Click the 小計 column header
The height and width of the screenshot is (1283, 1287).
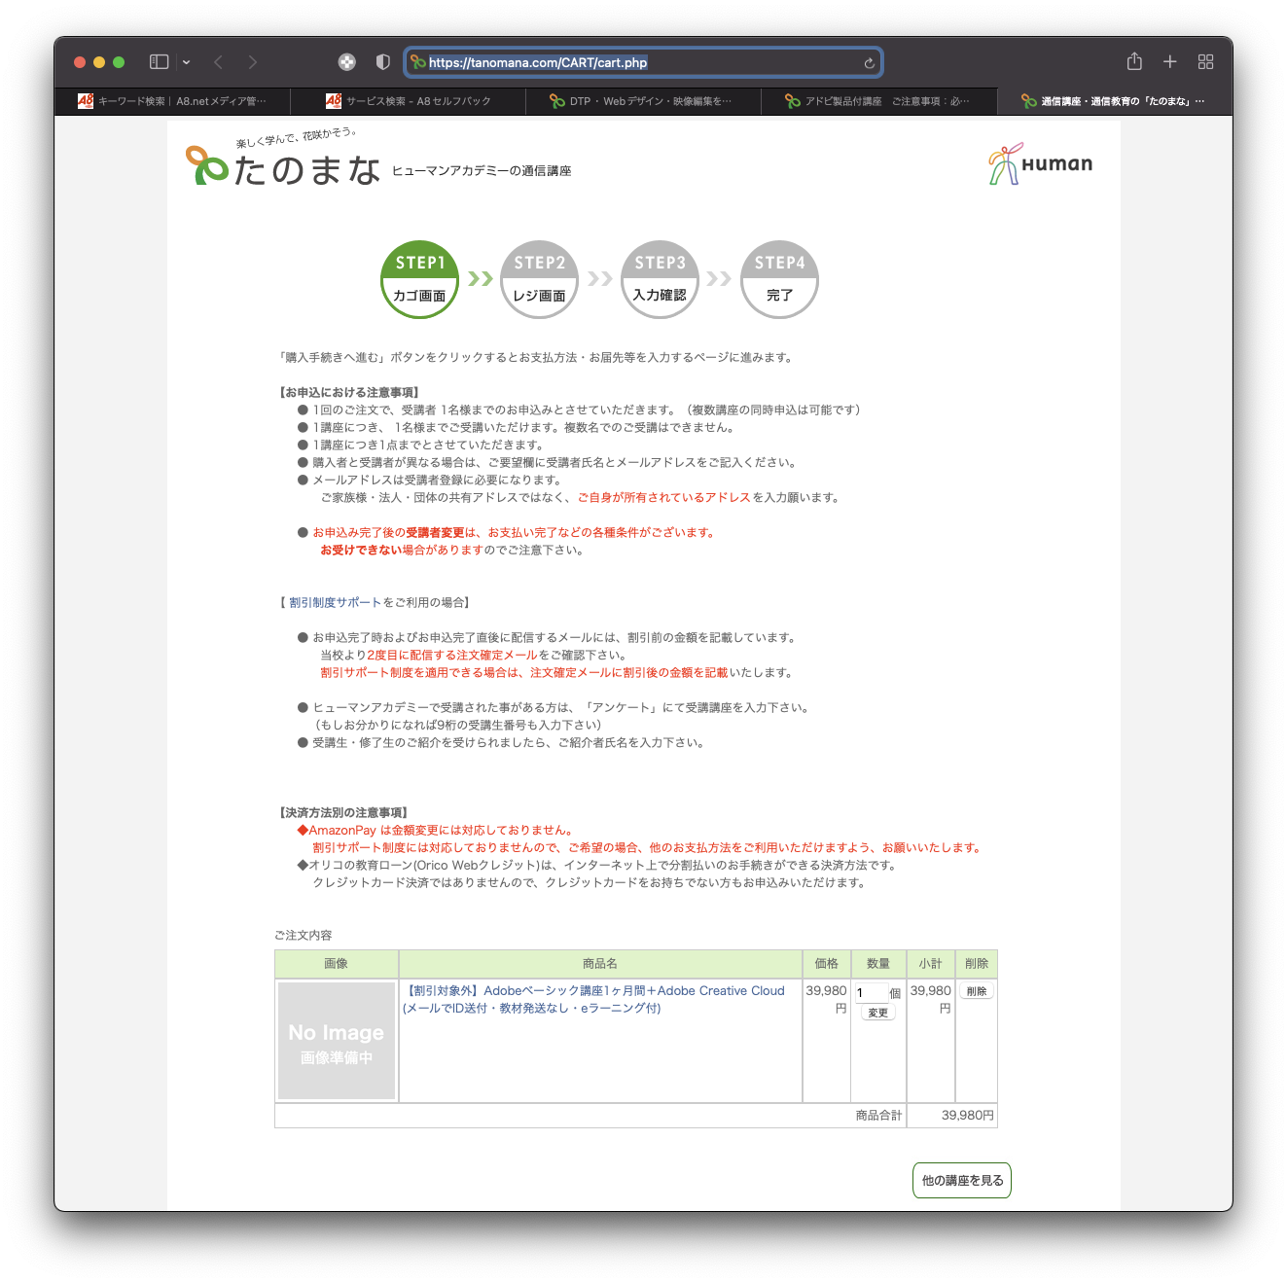(x=931, y=964)
